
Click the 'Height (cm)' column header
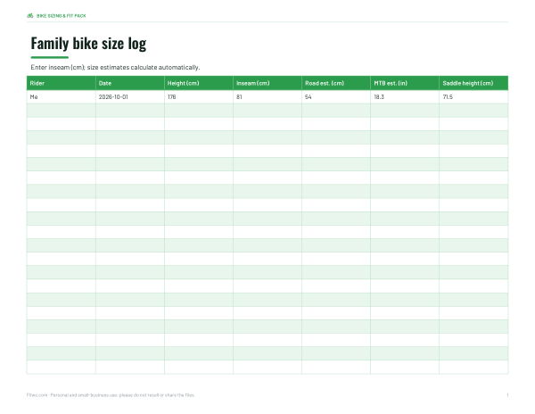pyautogui.click(x=199, y=83)
